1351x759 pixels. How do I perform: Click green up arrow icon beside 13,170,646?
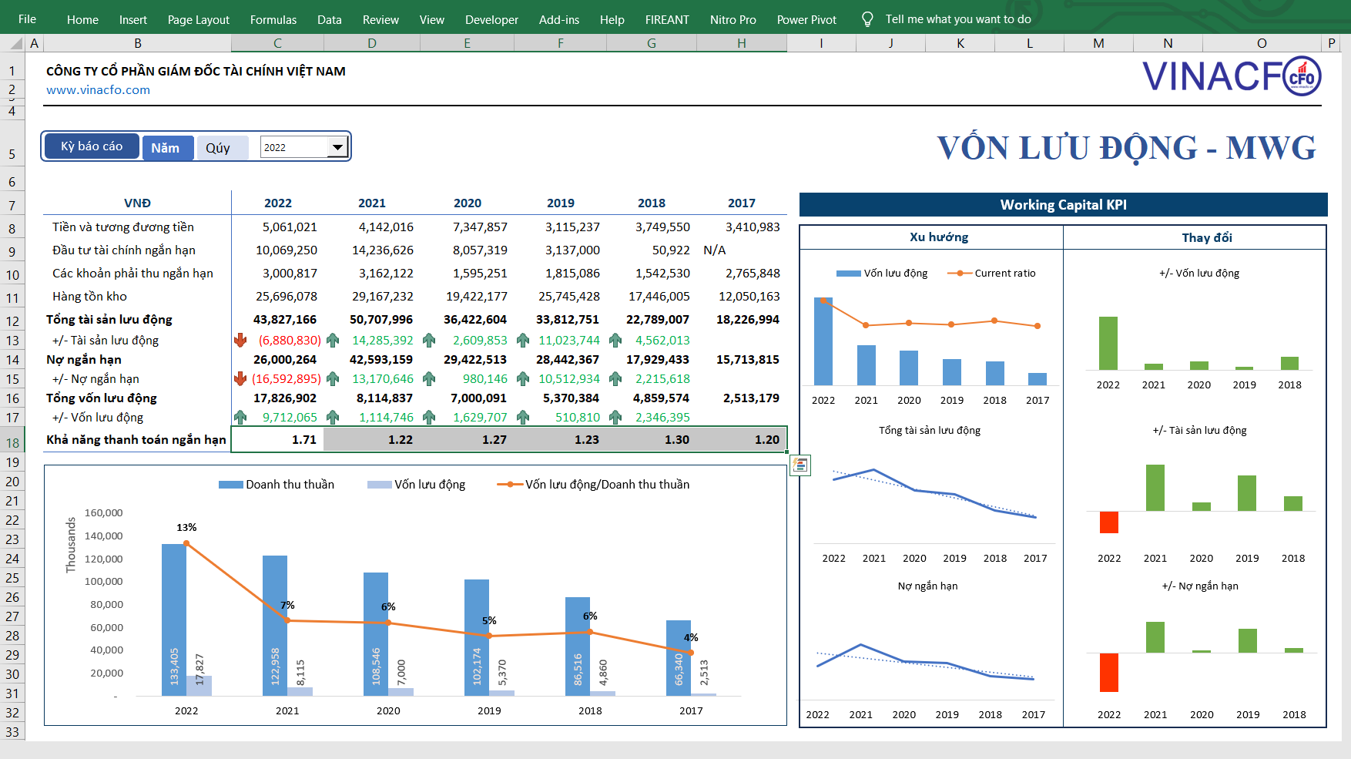point(333,378)
